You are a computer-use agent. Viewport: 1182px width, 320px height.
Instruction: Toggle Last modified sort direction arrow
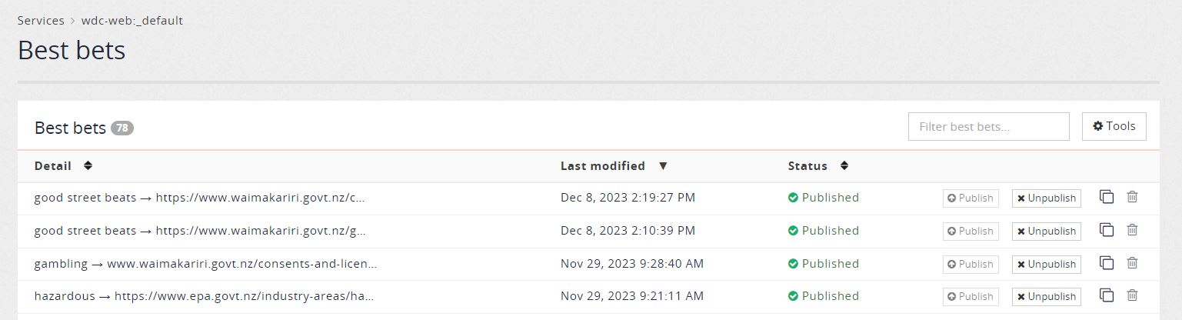(663, 165)
